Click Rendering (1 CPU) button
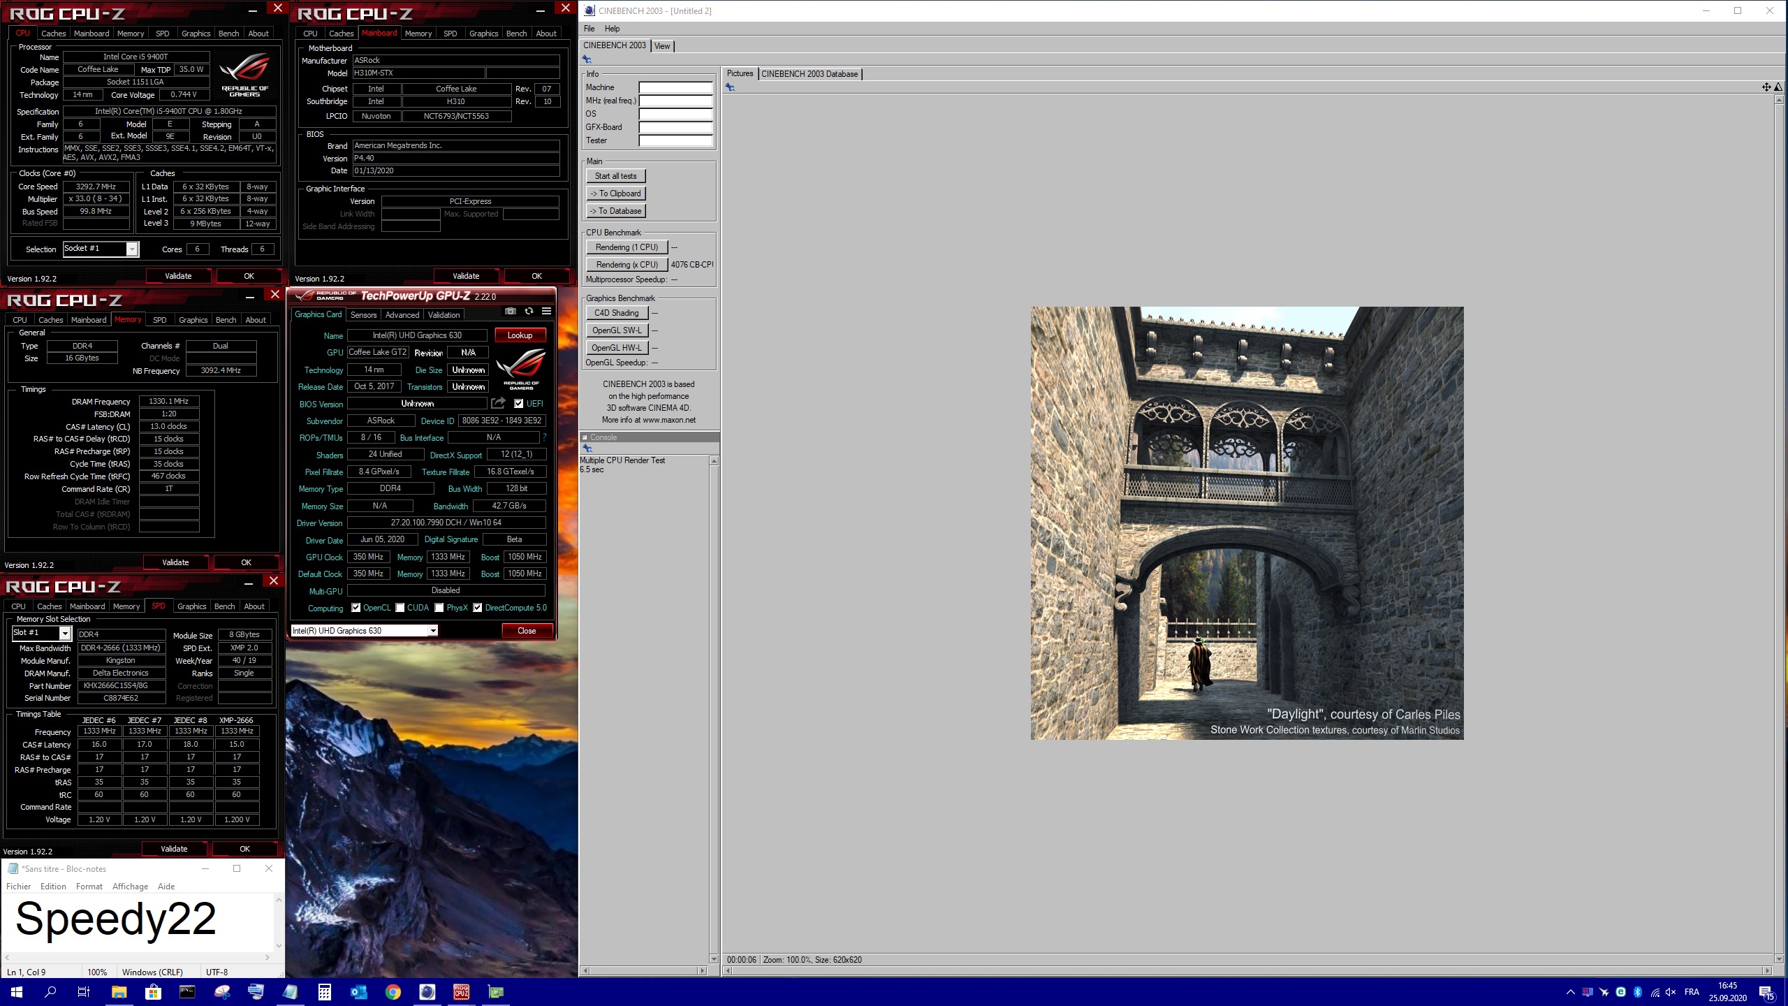 coord(626,247)
